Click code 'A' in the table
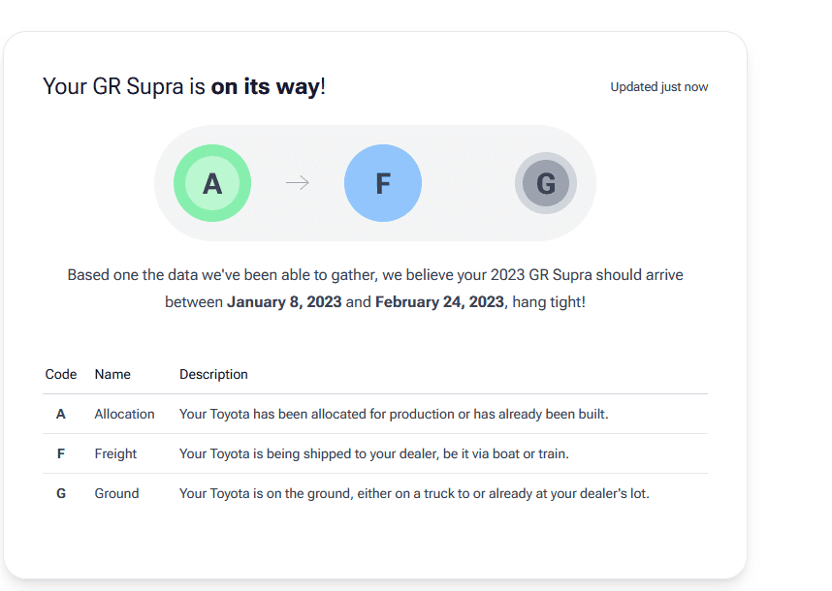 click(61, 414)
